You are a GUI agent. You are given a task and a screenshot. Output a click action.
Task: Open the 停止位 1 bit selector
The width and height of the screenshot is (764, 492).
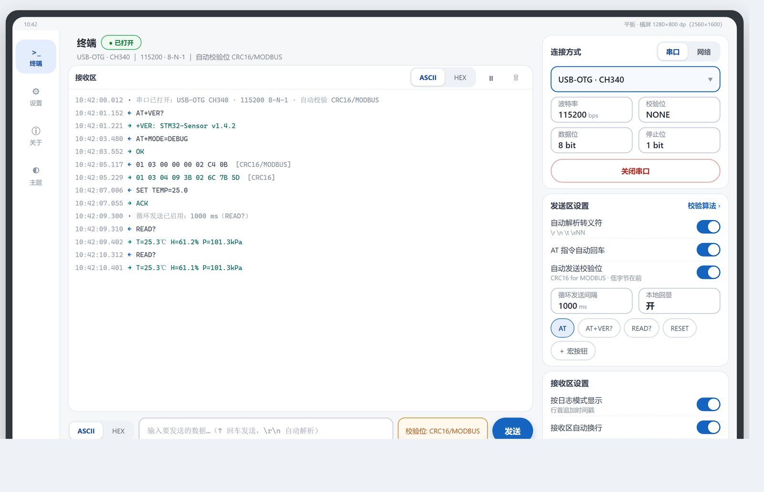click(679, 140)
